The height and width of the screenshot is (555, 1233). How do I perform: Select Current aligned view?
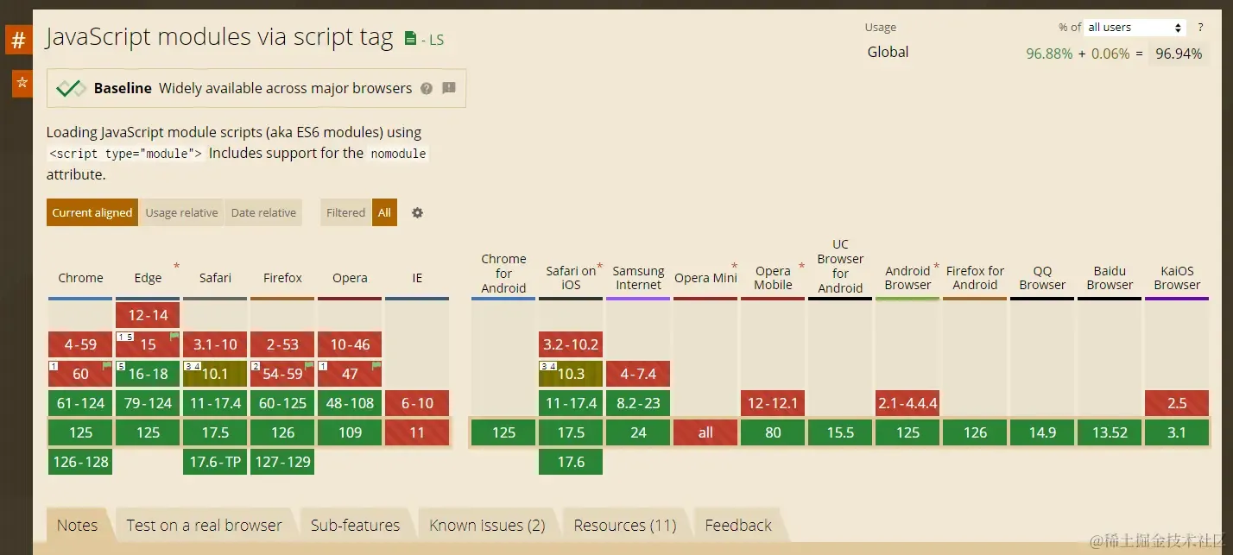point(92,212)
